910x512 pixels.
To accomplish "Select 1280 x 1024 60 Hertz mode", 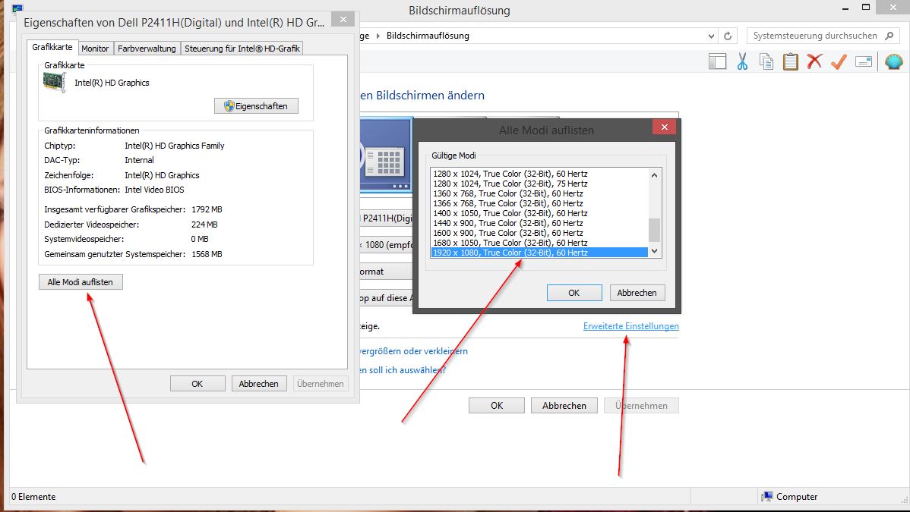I will (x=539, y=174).
